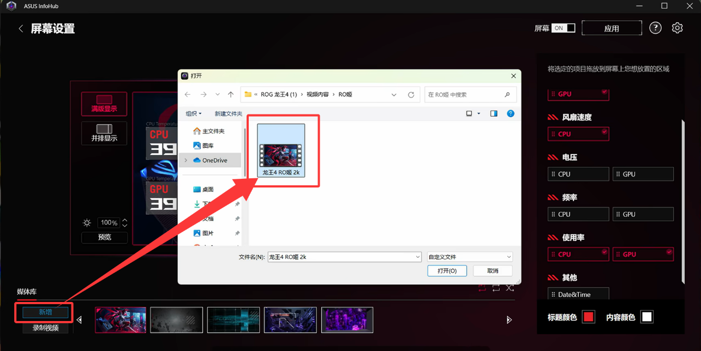Open the view options dropdown arrow
This screenshot has width=701, height=351.
479,113
